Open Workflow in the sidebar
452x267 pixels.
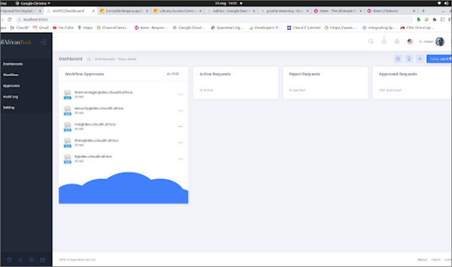coord(11,74)
